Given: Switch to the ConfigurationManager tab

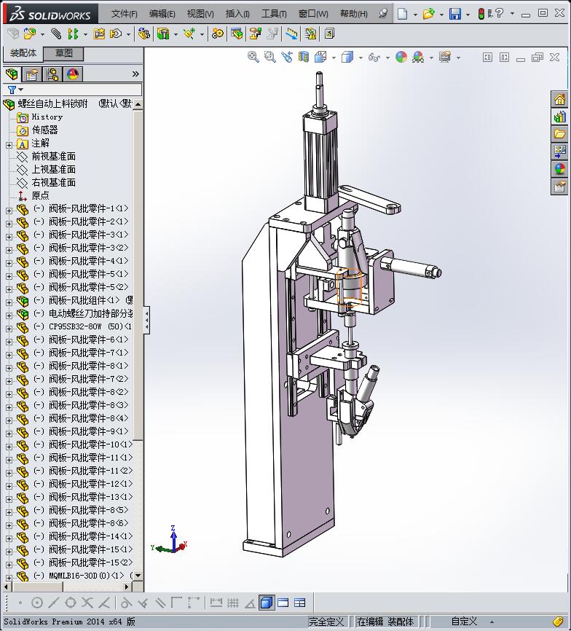Looking at the screenshot, I should pyautogui.click(x=52, y=74).
